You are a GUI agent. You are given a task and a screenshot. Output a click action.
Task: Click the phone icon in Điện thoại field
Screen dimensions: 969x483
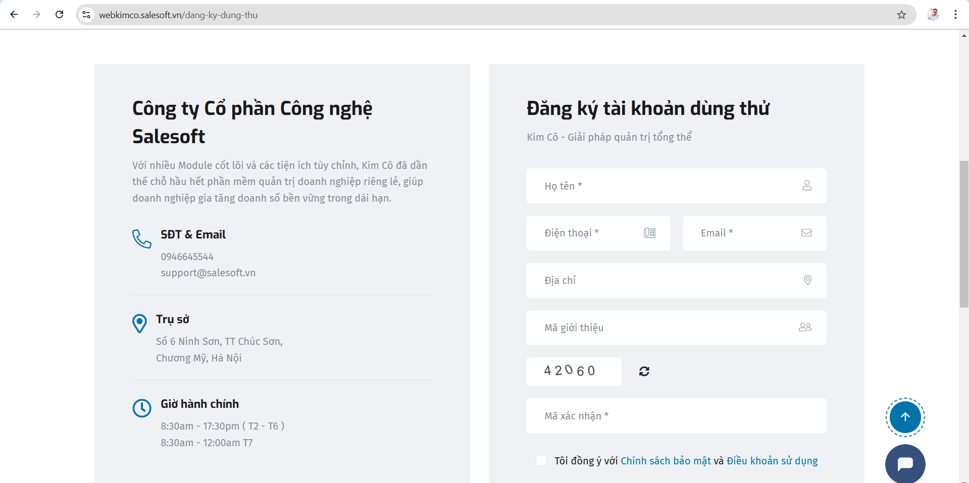point(649,233)
